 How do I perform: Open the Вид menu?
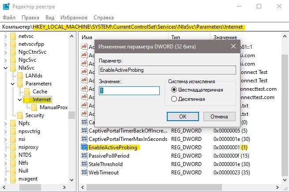click(x=50, y=18)
